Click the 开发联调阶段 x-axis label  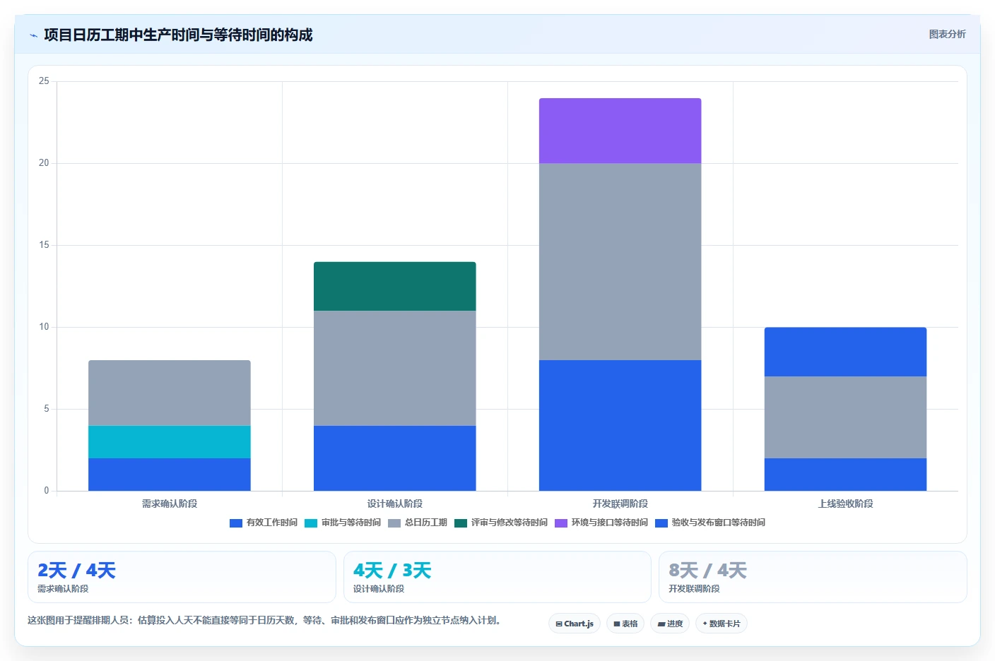[620, 504]
